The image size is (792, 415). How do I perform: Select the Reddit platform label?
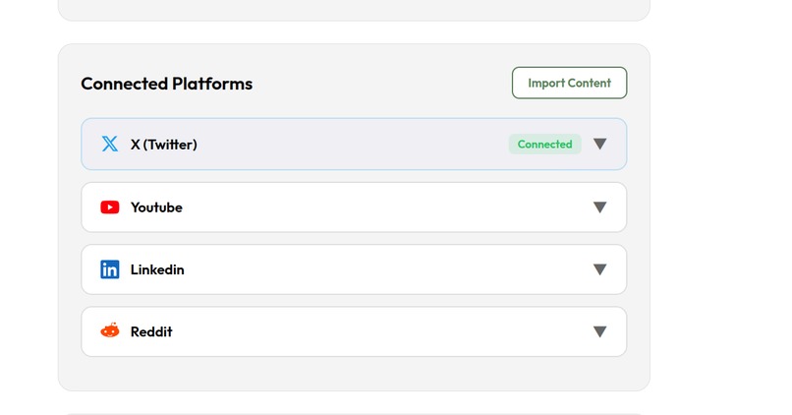(151, 331)
